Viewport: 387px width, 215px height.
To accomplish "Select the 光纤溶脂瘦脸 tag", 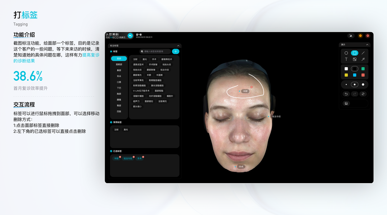I will click(x=155, y=96).
